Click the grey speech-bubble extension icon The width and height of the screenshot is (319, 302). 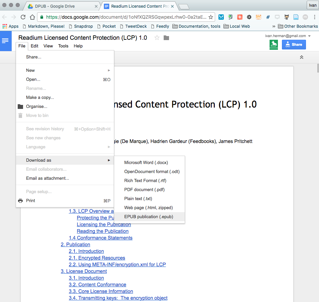click(x=277, y=17)
